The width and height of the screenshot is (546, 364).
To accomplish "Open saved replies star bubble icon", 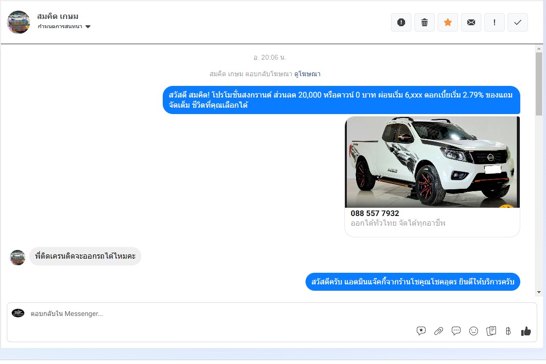I will [421, 331].
